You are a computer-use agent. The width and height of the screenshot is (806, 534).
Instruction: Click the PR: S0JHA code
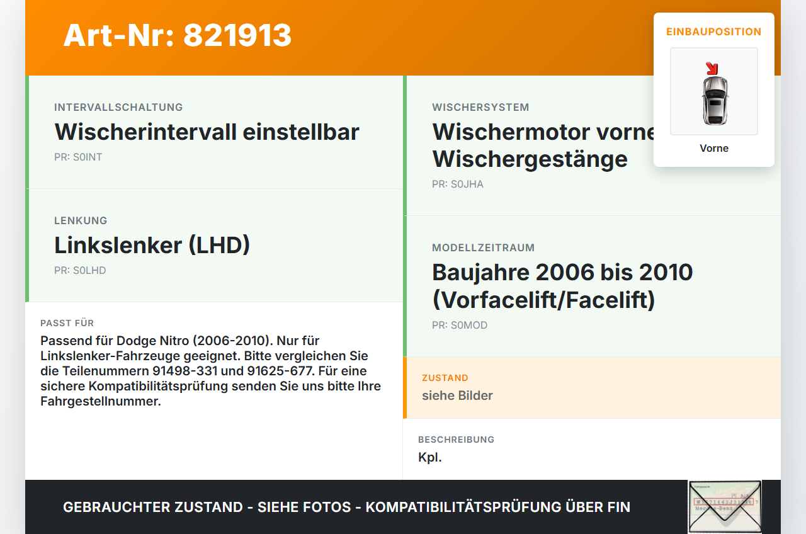point(458,184)
